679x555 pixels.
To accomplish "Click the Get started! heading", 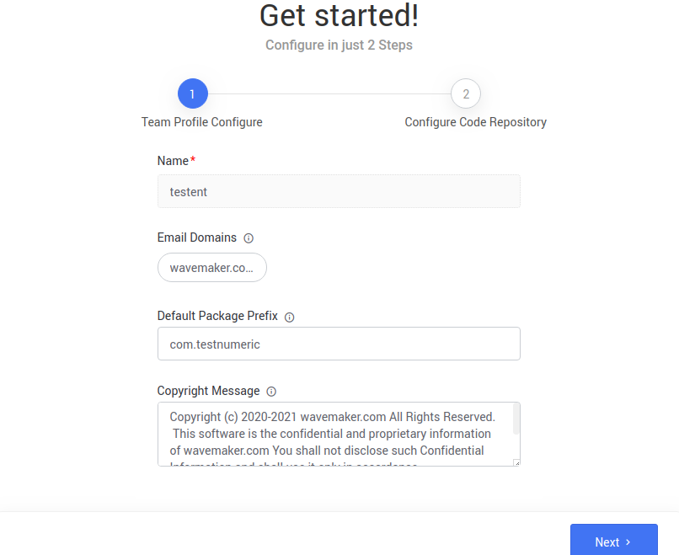I will pos(339,16).
